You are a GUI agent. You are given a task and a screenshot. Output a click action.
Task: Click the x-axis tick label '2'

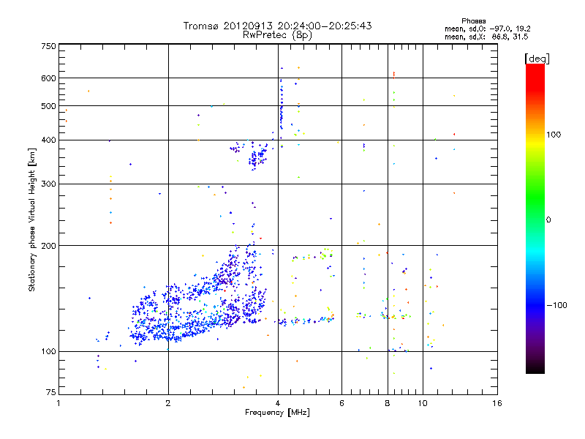[168, 403]
